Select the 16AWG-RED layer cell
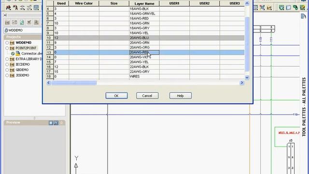The width and height of the screenshot is (309, 174). (x=144, y=18)
